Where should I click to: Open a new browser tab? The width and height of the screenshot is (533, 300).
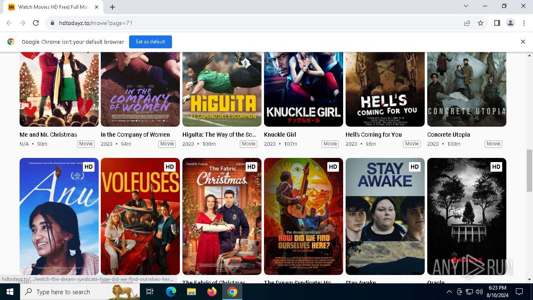112,7
